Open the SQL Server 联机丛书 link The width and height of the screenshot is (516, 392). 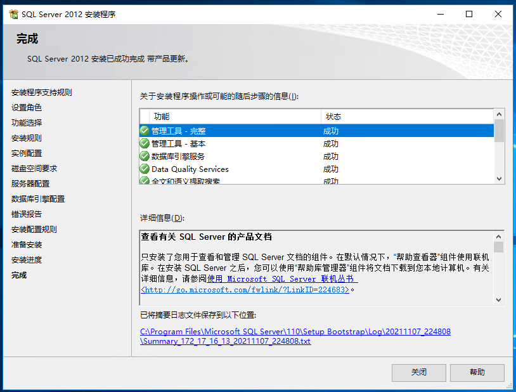click(x=282, y=279)
